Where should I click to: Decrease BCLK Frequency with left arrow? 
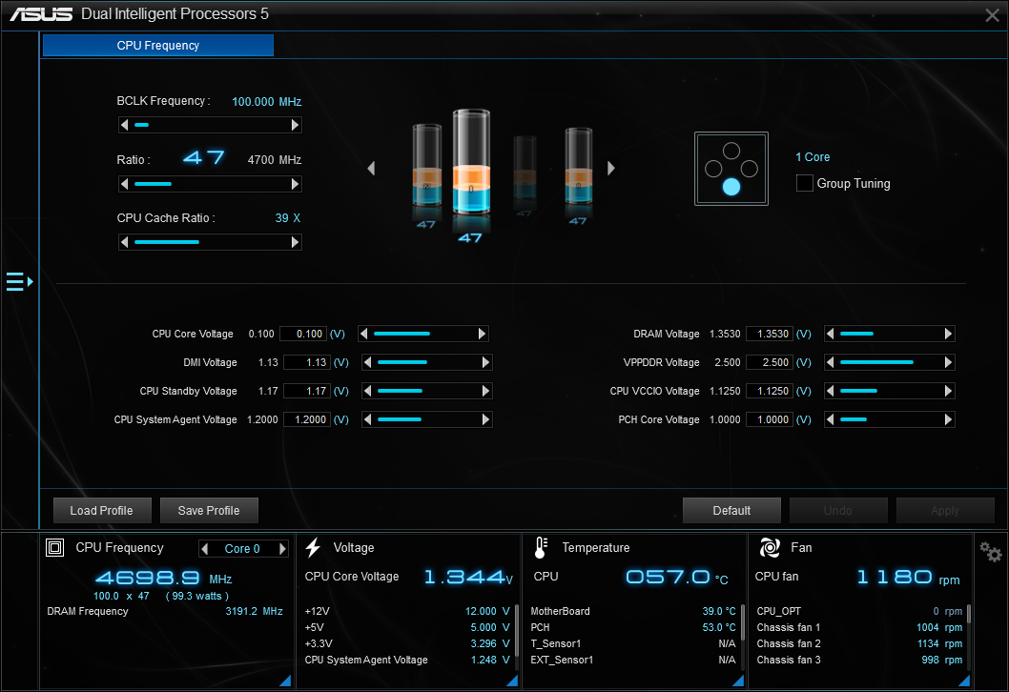(x=124, y=125)
